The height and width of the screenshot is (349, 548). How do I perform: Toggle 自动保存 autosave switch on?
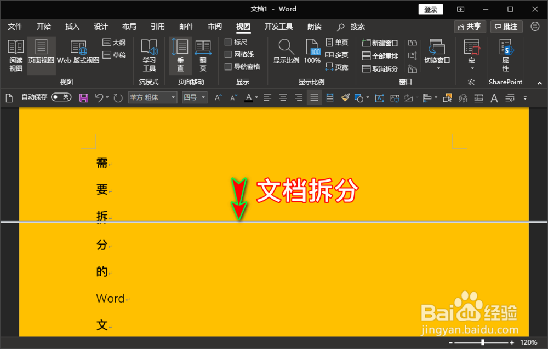(x=61, y=97)
